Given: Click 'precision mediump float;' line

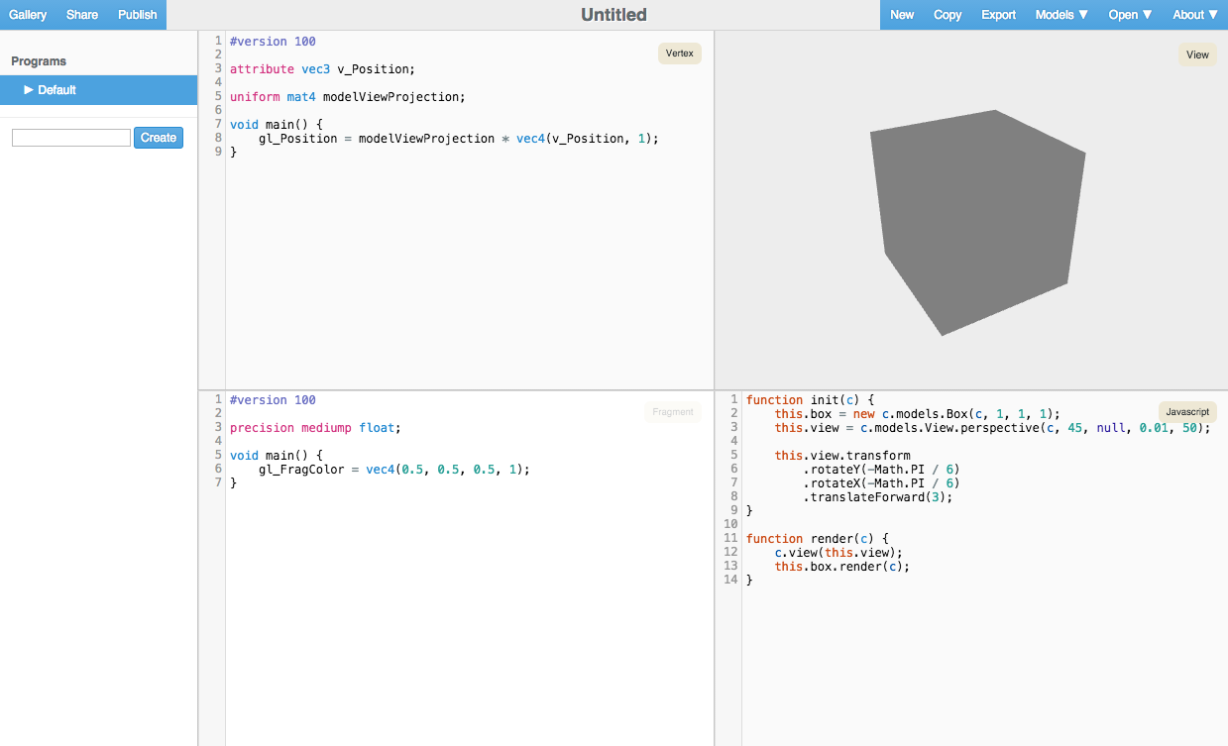Looking at the screenshot, I should point(314,428).
